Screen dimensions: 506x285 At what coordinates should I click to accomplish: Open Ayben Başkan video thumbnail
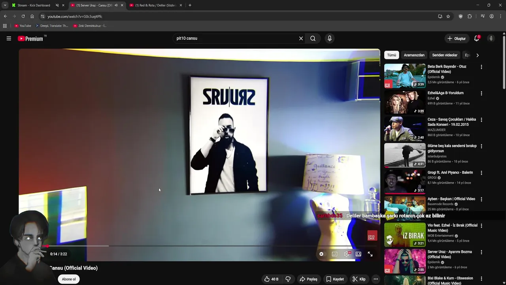pos(405,208)
